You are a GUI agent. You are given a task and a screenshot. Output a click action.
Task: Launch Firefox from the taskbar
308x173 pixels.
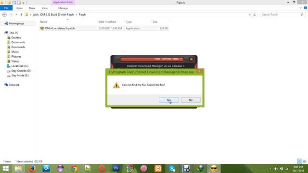click(x=32, y=169)
